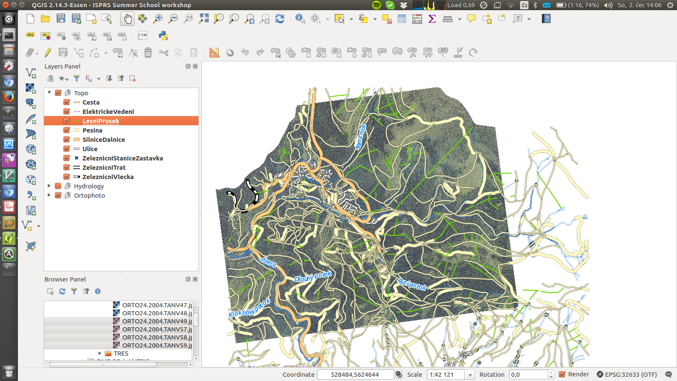Click the yellow abc labeling icon

[30, 35]
